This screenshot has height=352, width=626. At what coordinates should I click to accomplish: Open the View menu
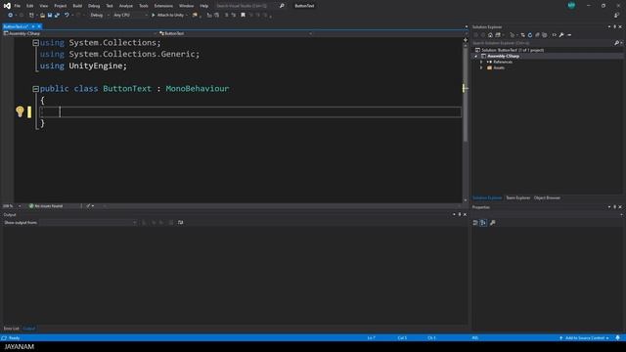point(43,6)
